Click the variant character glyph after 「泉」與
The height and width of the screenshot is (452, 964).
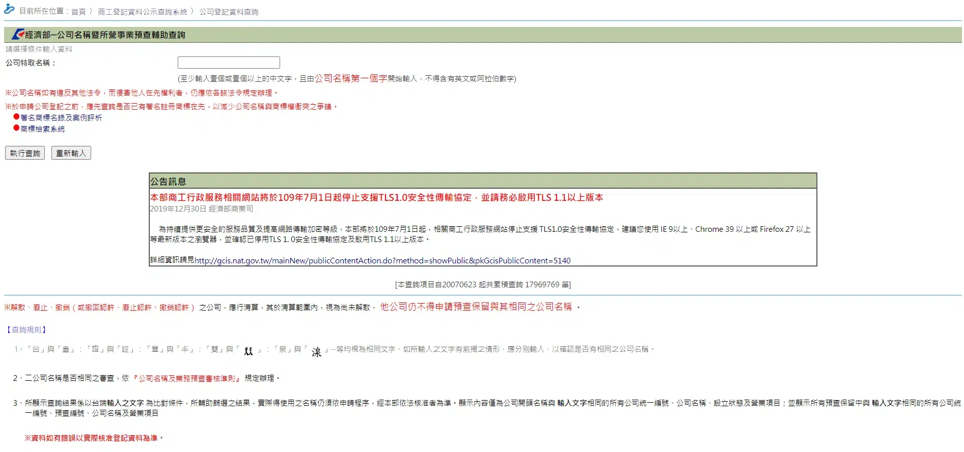click(316, 352)
